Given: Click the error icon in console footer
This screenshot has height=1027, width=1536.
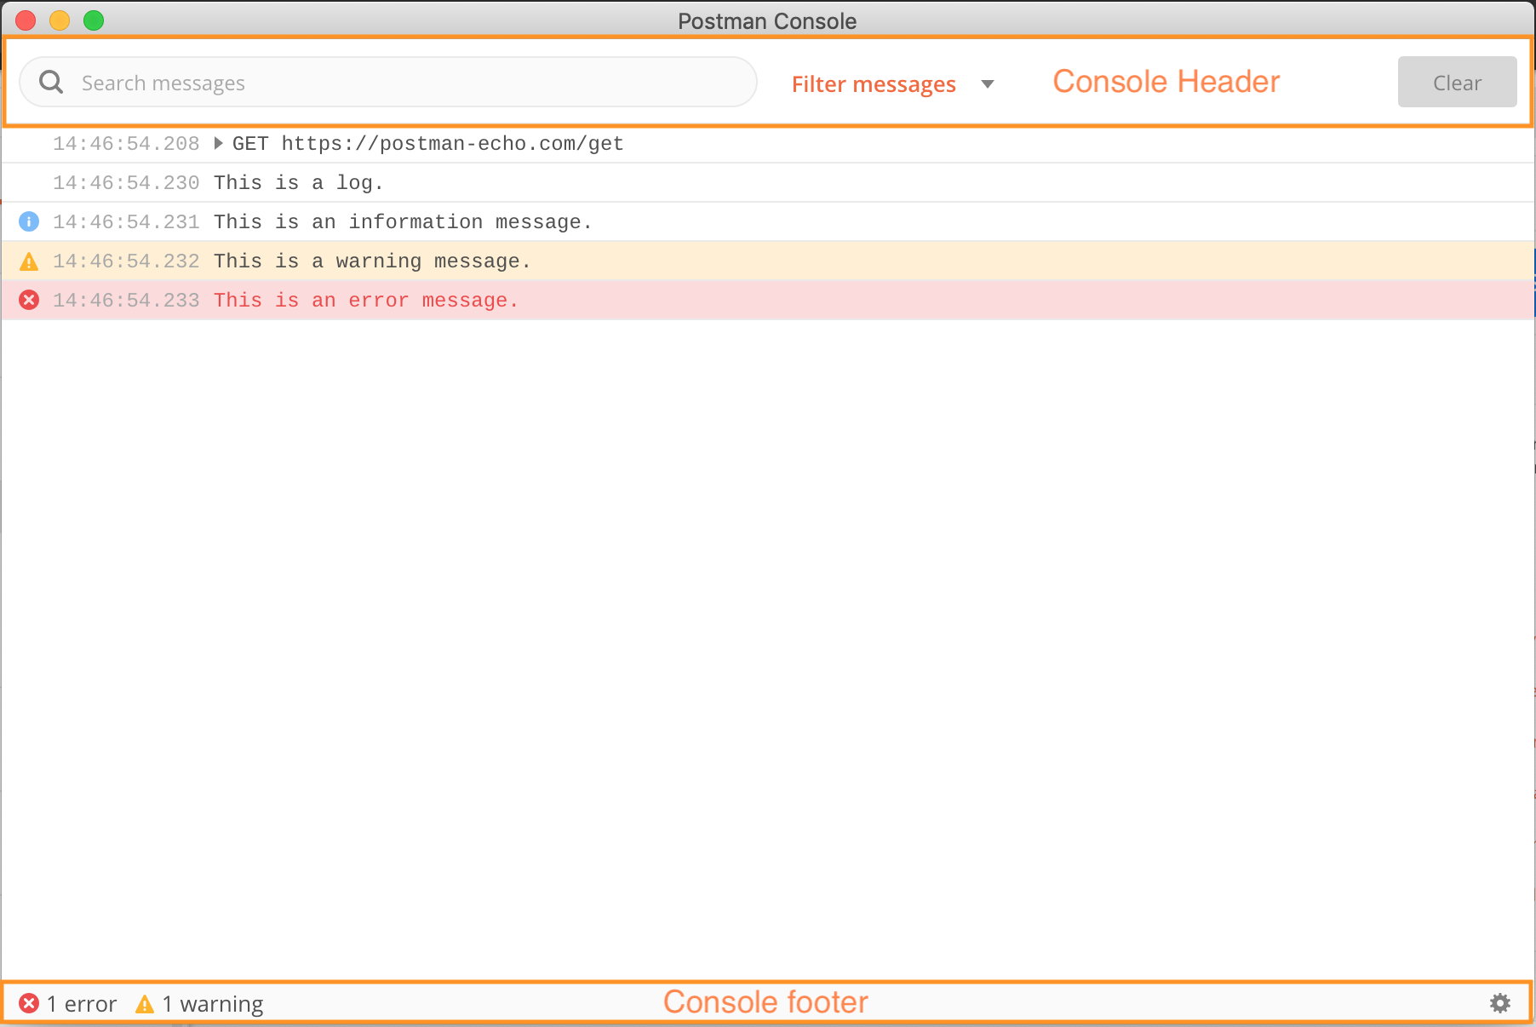Looking at the screenshot, I should click(29, 1003).
